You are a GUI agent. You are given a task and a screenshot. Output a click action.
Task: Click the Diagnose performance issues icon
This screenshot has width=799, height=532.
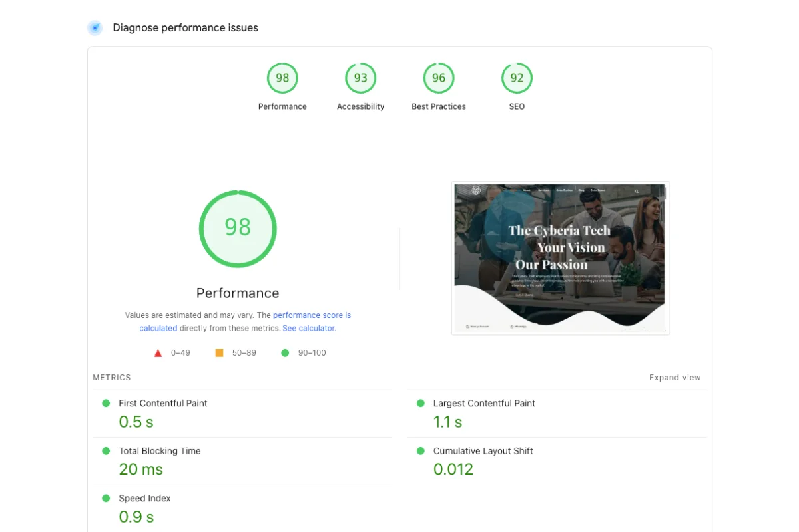pos(95,28)
